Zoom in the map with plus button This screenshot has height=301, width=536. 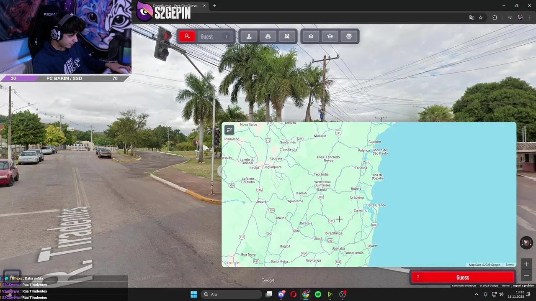tap(526, 264)
